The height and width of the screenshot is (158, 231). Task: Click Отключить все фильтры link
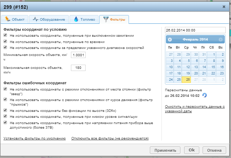coord(110,138)
